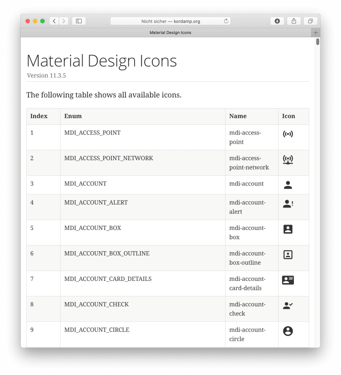This screenshot has width=341, height=375.
Task: Open a new tab with plus button
Action: pyautogui.click(x=316, y=32)
